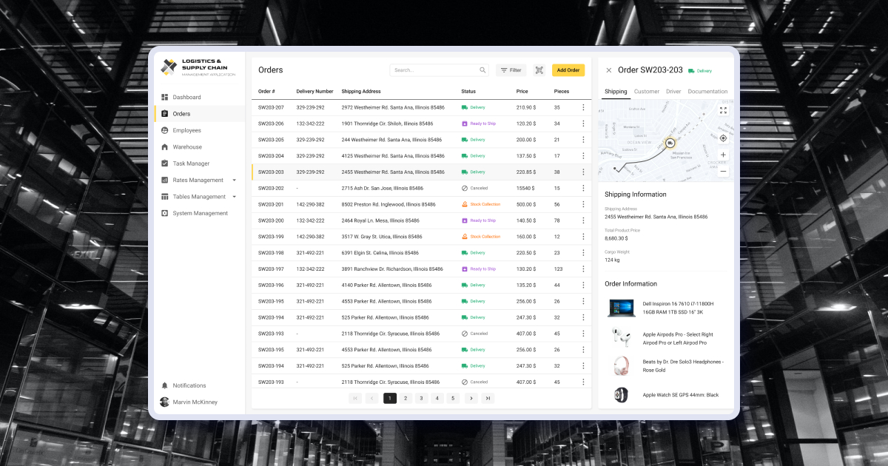Open the Filter options
Screen dimensions: 888x466
[x=511, y=70]
